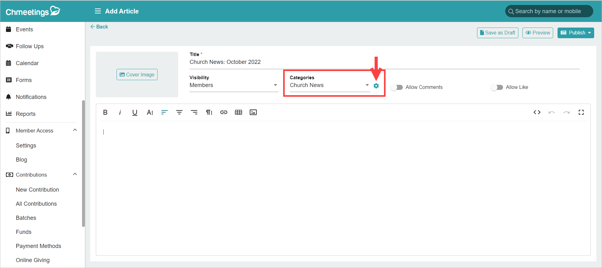Image resolution: width=602 pixels, height=268 pixels.
Task: Collapse the Contributions section
Action: pos(75,174)
